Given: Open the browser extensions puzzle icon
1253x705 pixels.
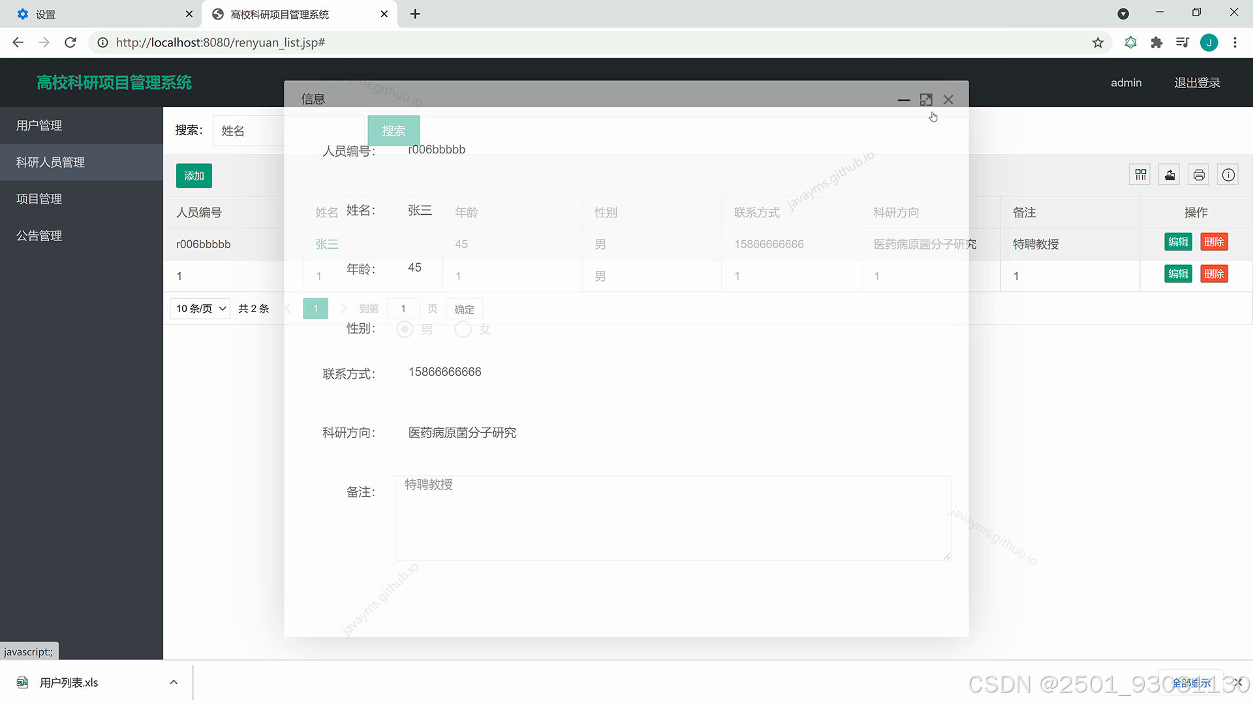Looking at the screenshot, I should pos(1156,42).
